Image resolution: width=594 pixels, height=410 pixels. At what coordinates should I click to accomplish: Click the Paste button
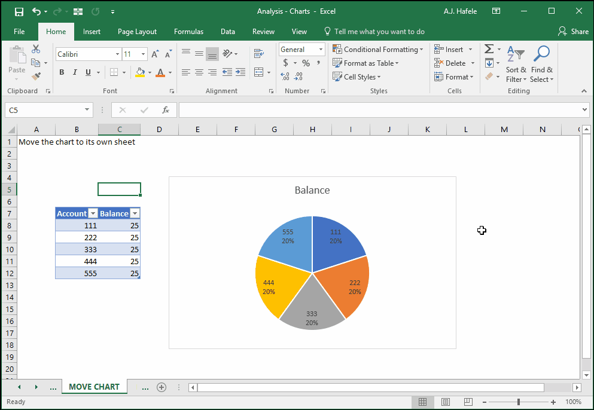[17, 63]
